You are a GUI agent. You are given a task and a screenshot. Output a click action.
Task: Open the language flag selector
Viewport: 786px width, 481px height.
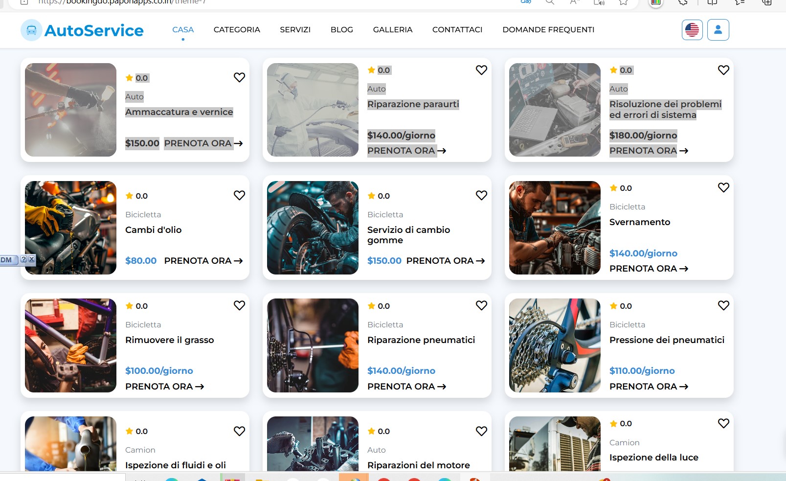click(x=692, y=30)
